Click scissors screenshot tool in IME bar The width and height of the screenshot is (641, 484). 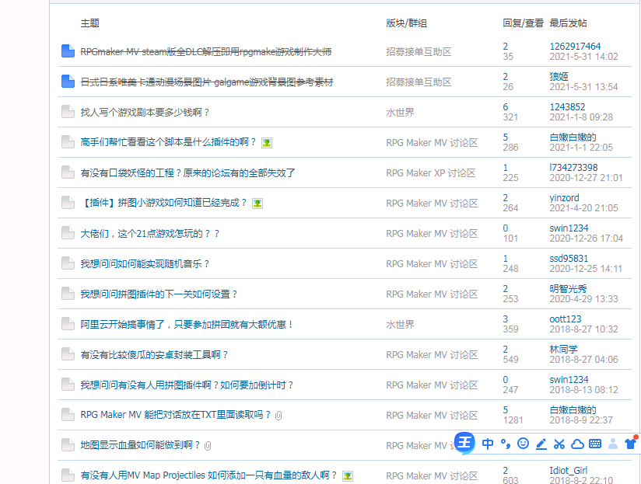click(559, 444)
